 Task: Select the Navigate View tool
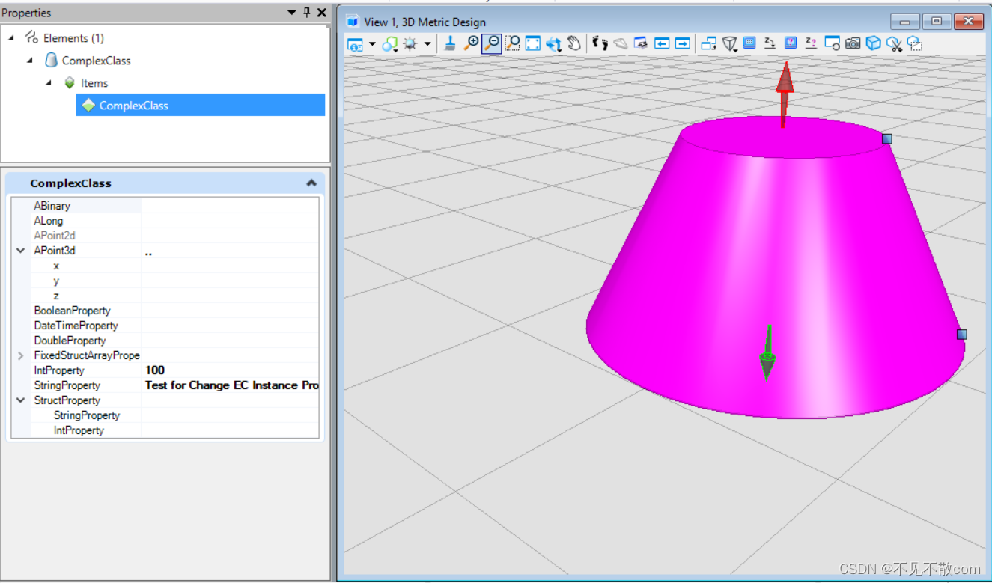click(x=641, y=43)
